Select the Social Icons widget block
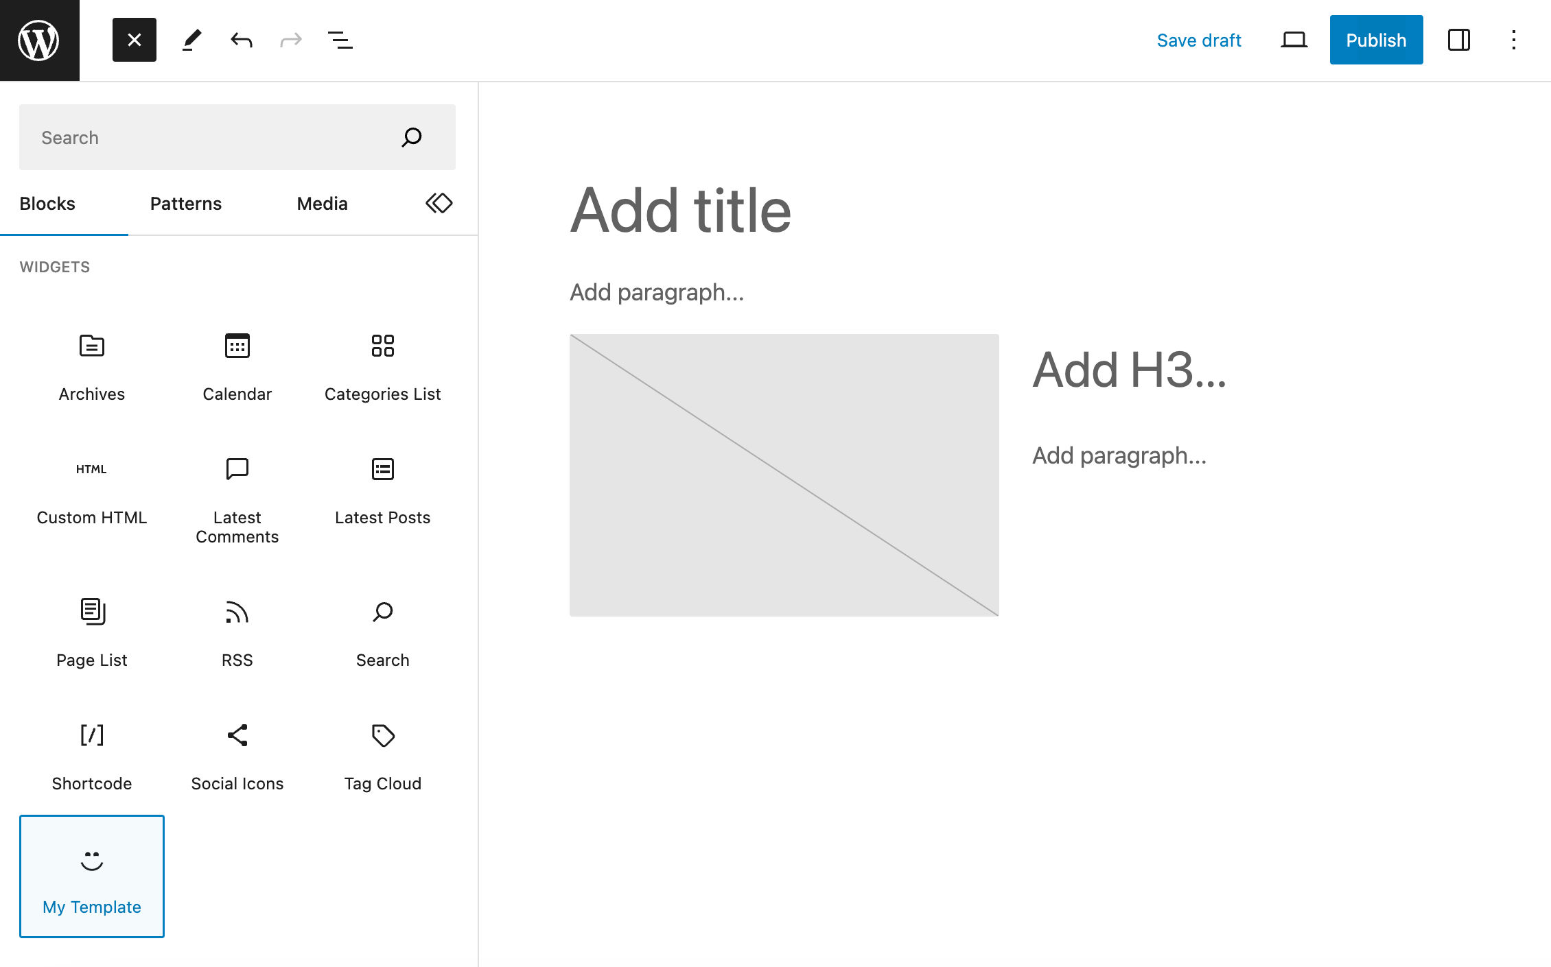The image size is (1551, 967). 237,753
